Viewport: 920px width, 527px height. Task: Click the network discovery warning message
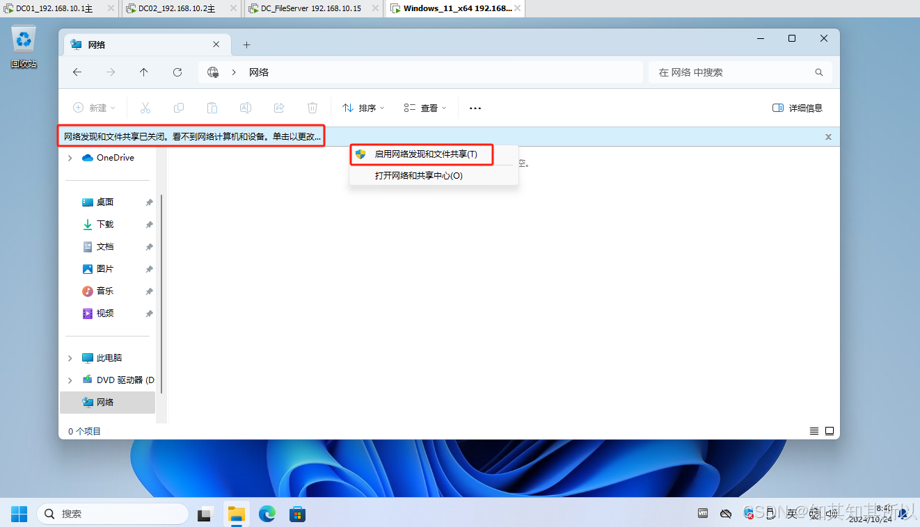click(x=192, y=137)
